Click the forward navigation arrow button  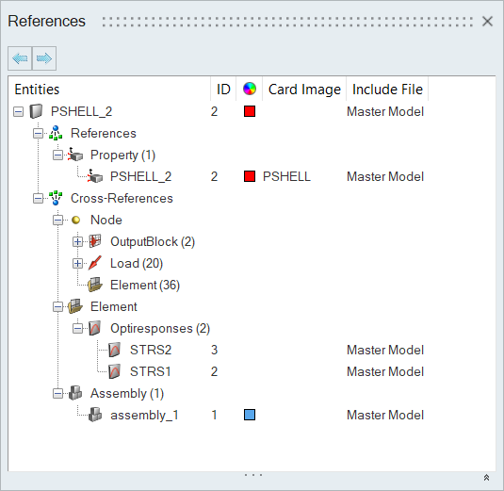coord(44,58)
